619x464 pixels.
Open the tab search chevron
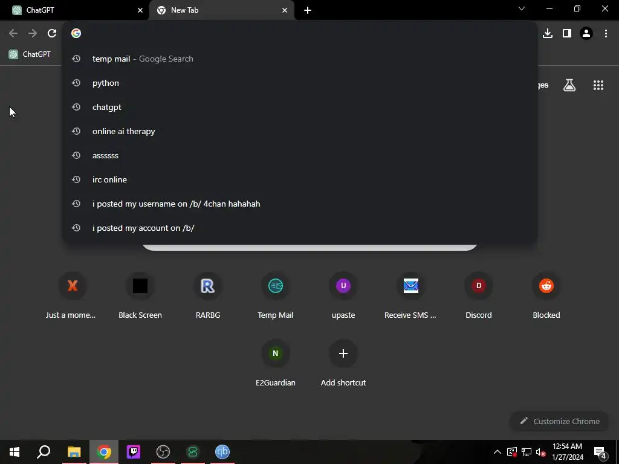click(522, 8)
